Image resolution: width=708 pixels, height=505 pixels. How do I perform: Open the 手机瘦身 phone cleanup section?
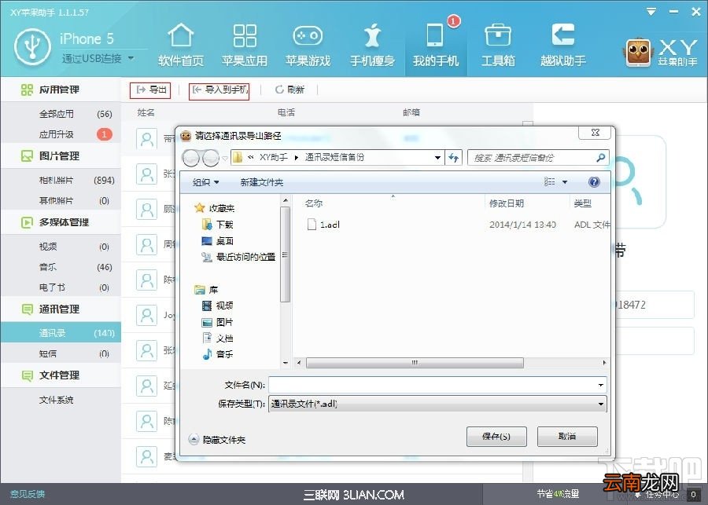[x=372, y=45]
